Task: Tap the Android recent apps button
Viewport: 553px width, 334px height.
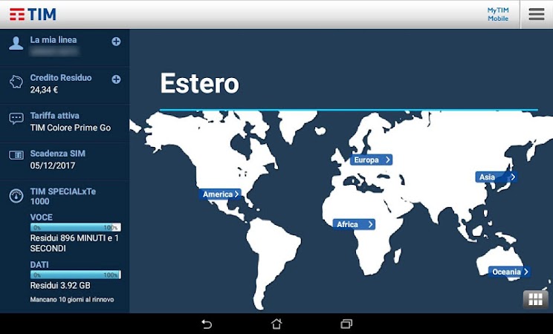Action: [x=346, y=324]
